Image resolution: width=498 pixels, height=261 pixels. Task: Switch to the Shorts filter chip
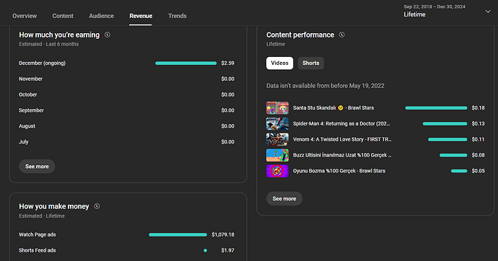coord(310,63)
